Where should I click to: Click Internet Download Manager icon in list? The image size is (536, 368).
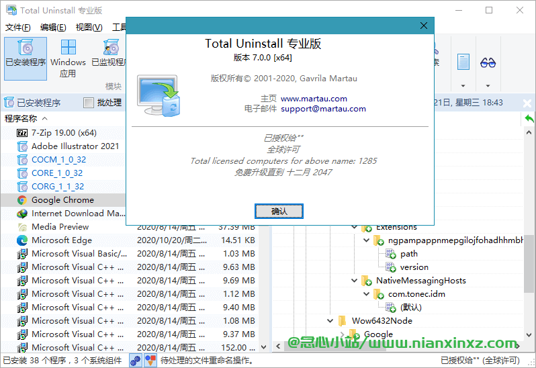tap(22, 214)
